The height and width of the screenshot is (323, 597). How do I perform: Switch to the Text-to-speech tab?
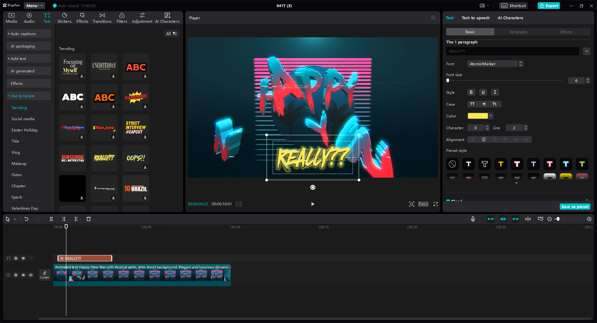pyautogui.click(x=475, y=18)
